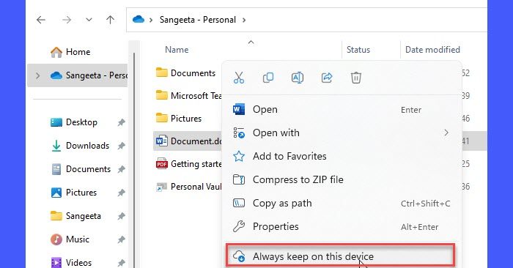Open Properties from the context menu

(342, 226)
